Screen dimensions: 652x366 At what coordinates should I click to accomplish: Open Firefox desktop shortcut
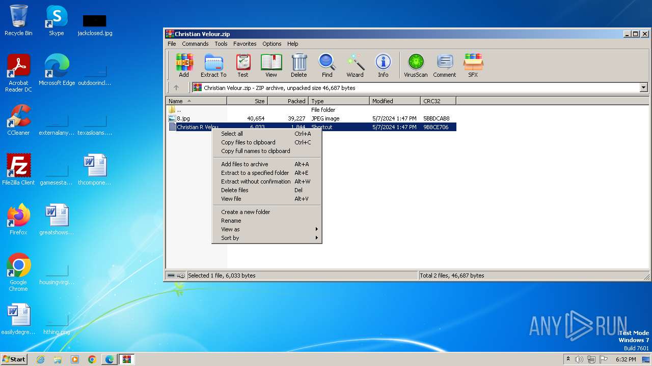click(18, 220)
